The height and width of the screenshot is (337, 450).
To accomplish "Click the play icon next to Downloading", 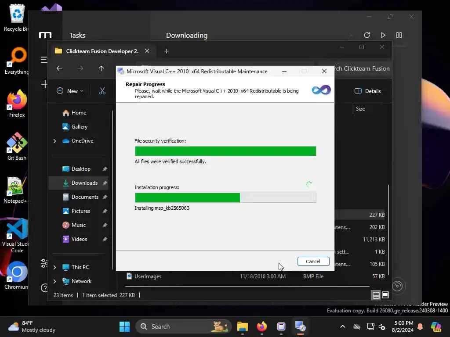I will [x=383, y=35].
